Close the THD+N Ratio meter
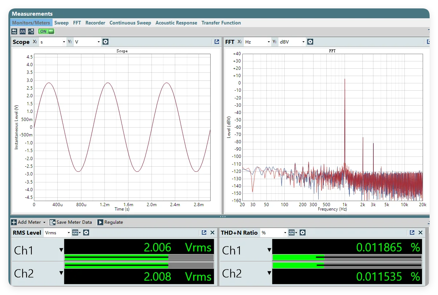Image resolution: width=438 pixels, height=295 pixels. click(x=420, y=232)
